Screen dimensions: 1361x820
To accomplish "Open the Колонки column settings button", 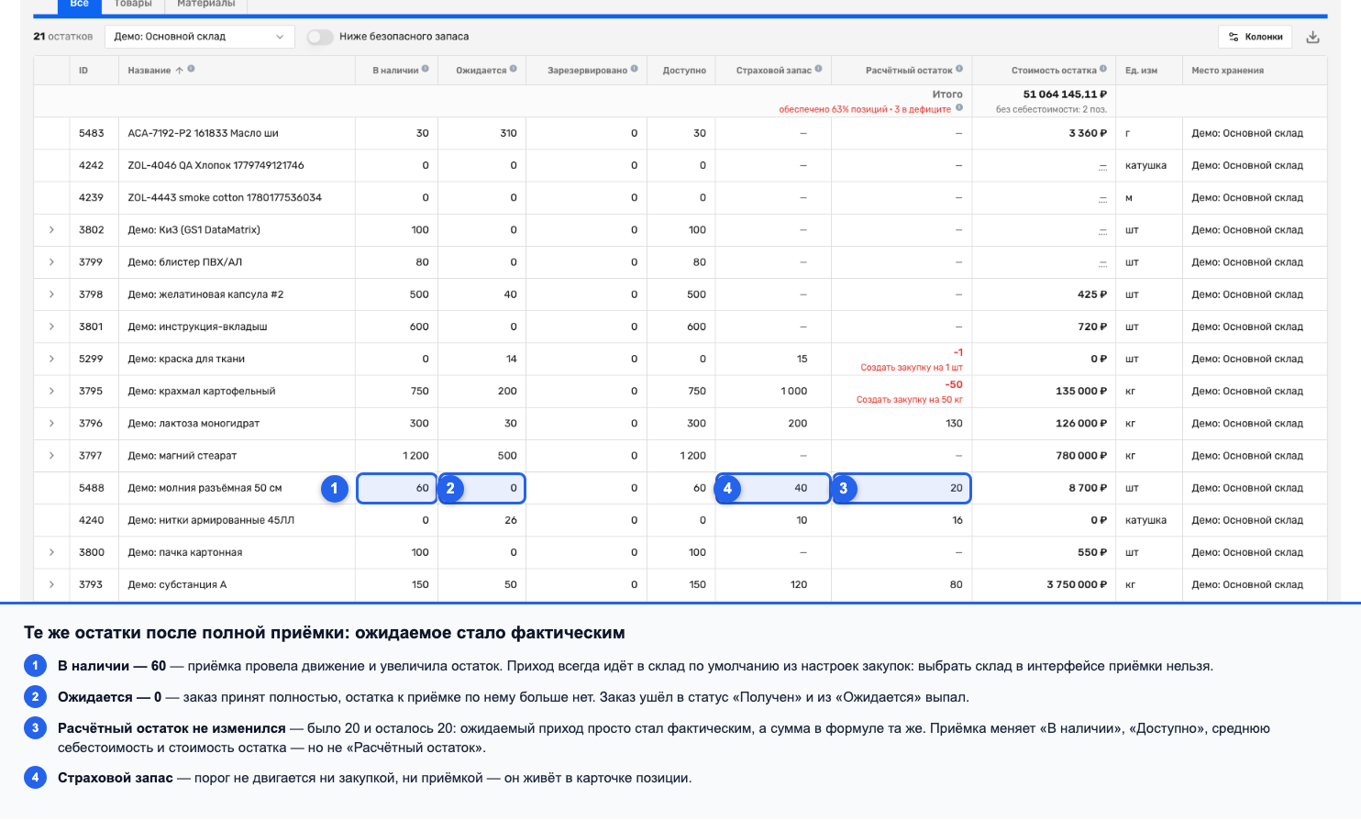I will coord(1256,37).
